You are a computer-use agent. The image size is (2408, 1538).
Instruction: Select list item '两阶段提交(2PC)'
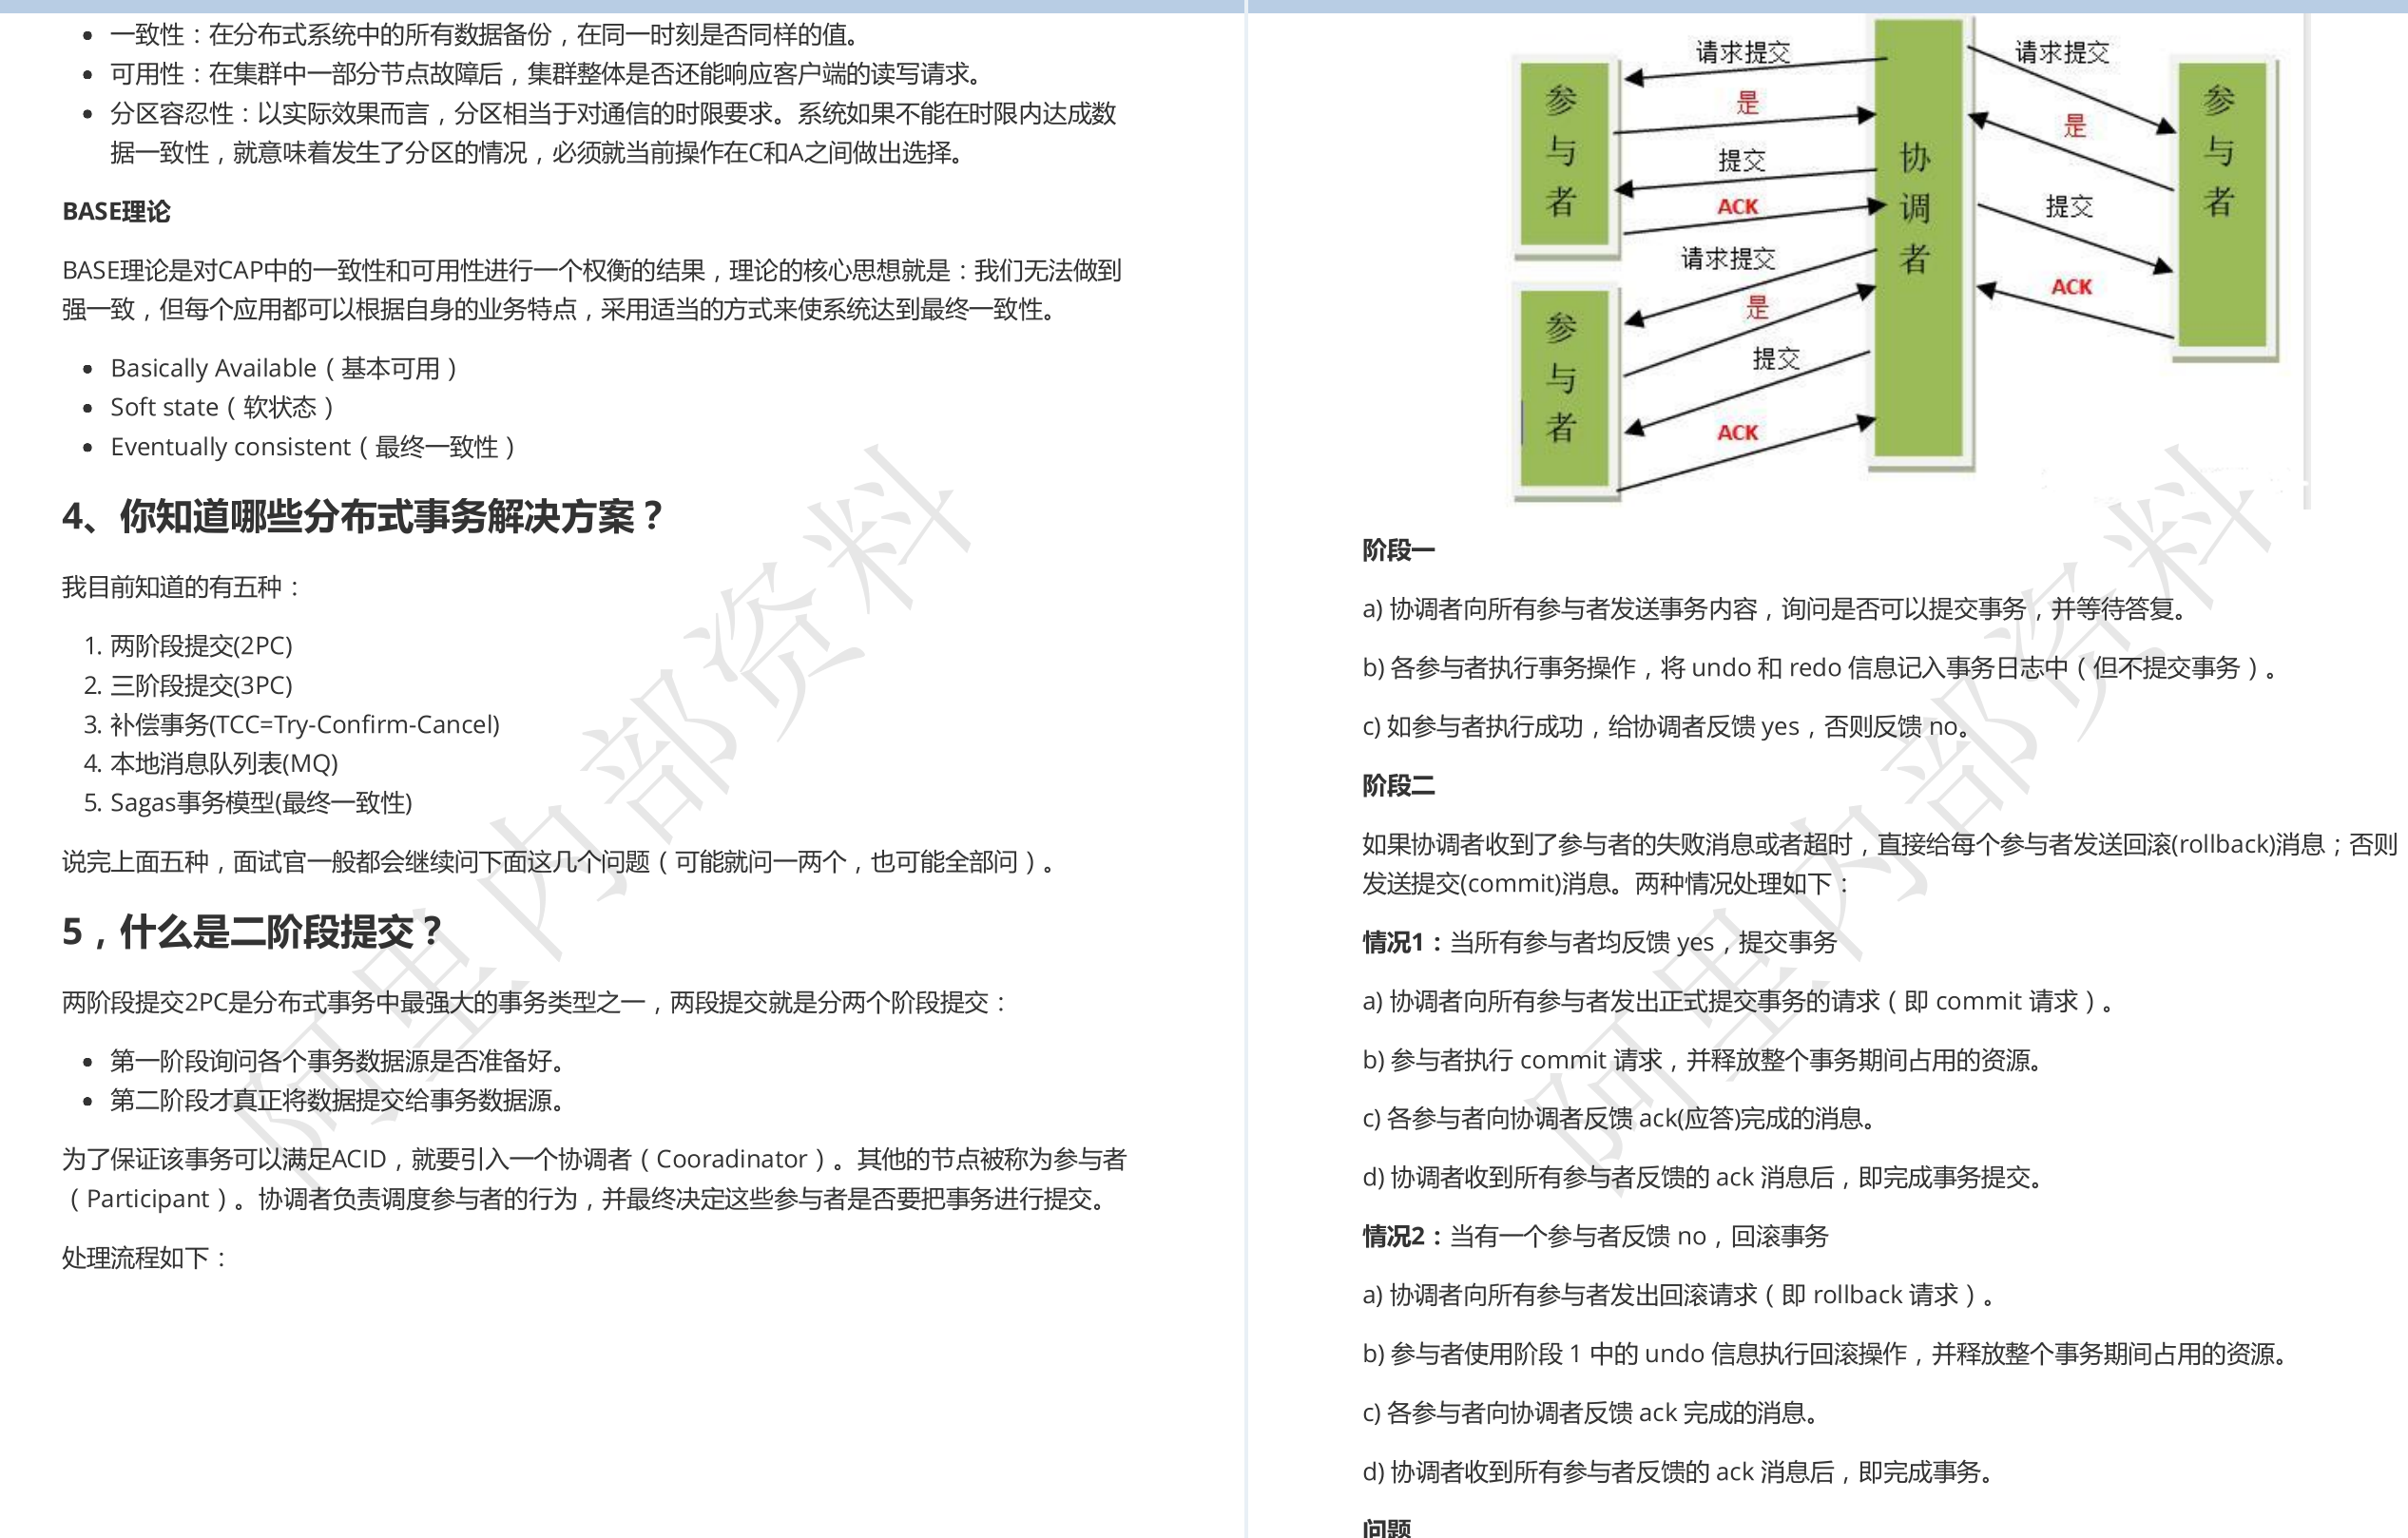click(200, 646)
